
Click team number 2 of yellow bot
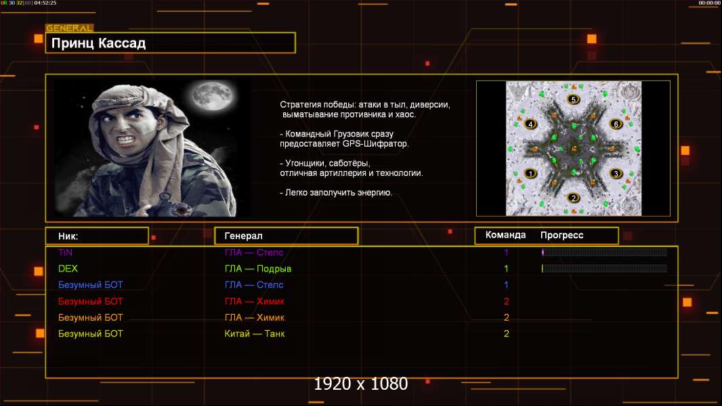coord(506,334)
